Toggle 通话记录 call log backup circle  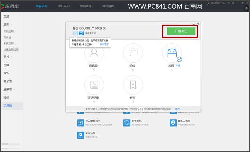pos(94,85)
